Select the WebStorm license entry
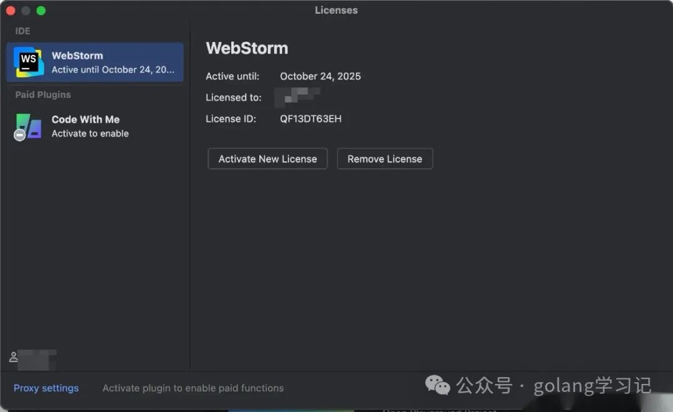This screenshot has height=412, width=673. pyautogui.click(x=95, y=62)
